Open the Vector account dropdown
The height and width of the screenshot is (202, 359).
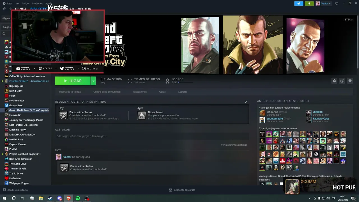pos(323,3)
